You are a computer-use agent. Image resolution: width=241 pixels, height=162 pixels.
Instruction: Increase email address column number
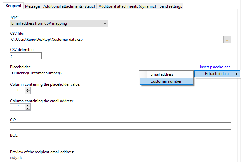[x=28, y=105]
